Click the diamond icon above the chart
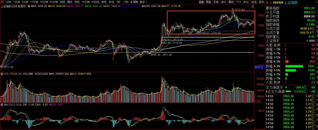318x130 pixels. (249, 6)
